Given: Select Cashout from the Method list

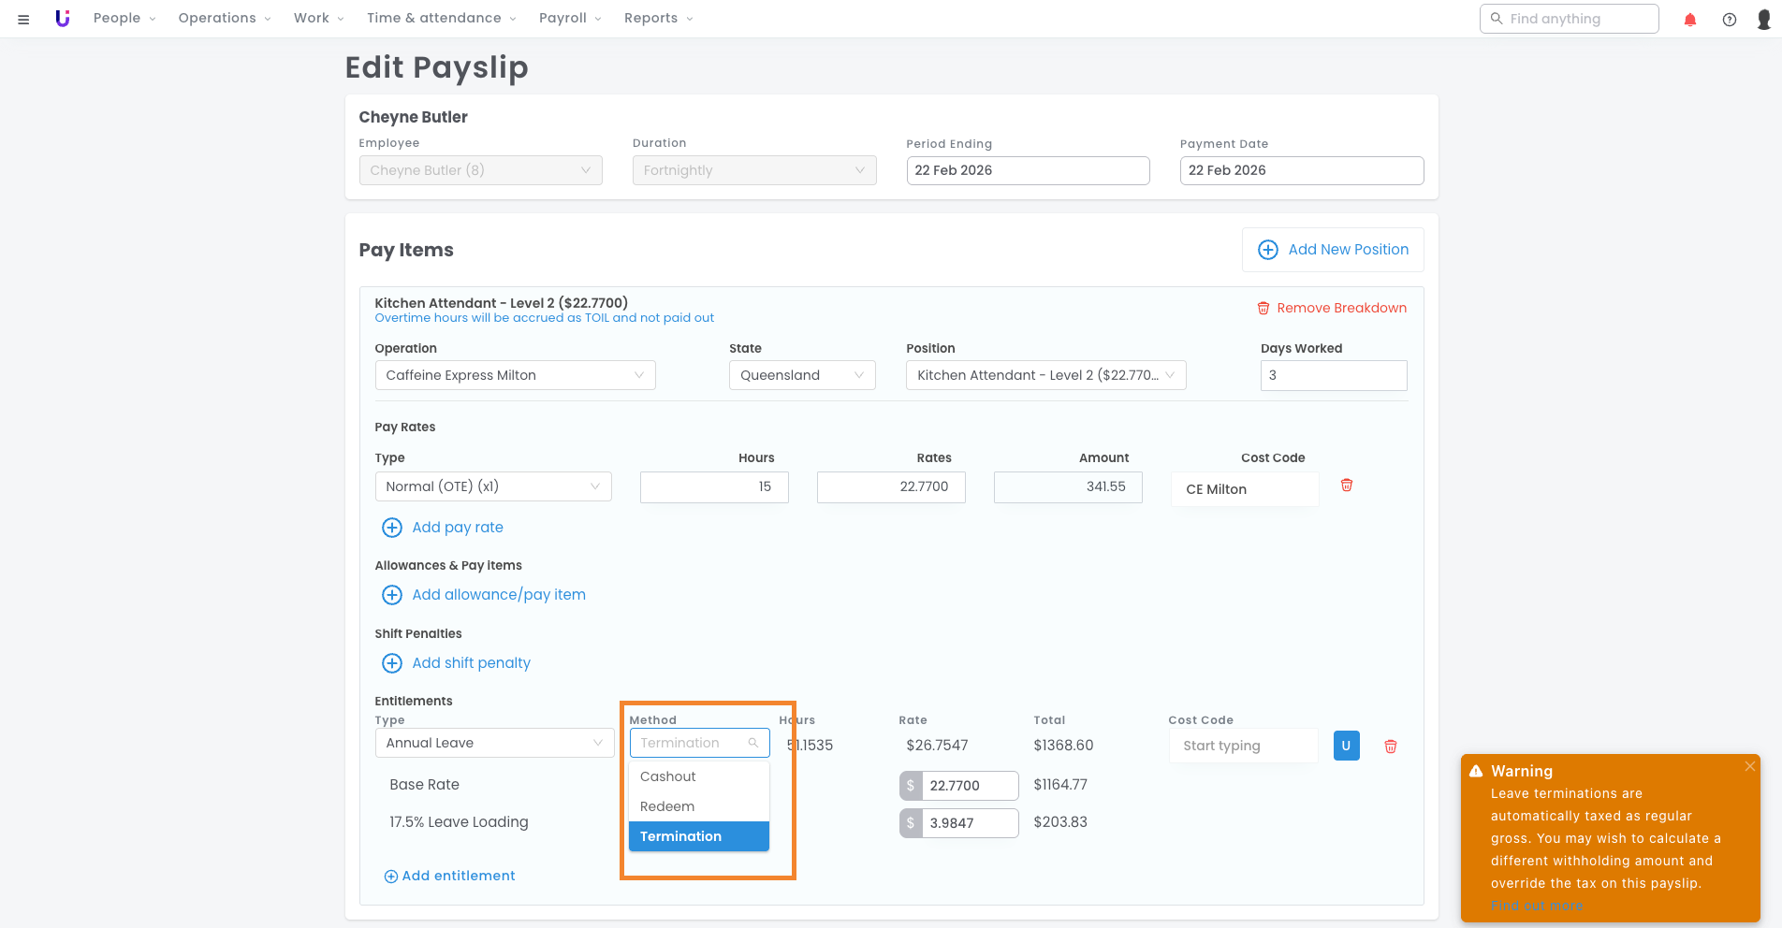Looking at the screenshot, I should (668, 776).
